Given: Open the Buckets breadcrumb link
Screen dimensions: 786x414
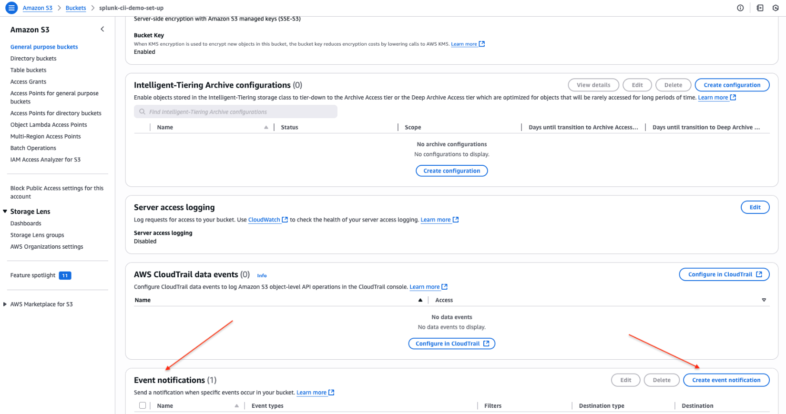Looking at the screenshot, I should 76,8.
